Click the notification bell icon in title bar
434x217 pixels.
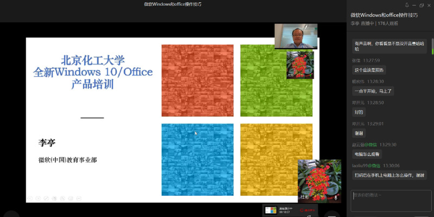click(x=407, y=5)
